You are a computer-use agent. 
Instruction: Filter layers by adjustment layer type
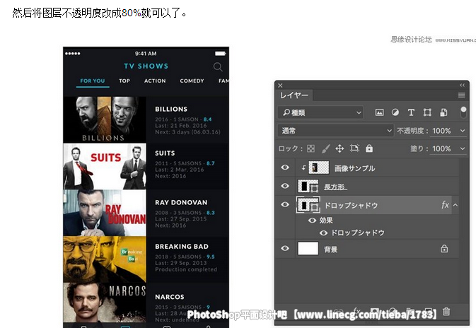pyautogui.click(x=395, y=112)
